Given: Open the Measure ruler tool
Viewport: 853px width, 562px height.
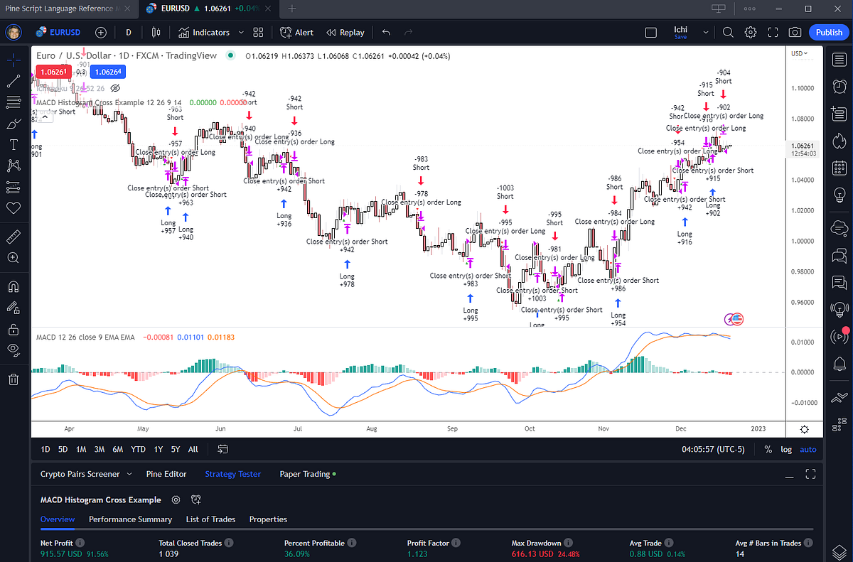Looking at the screenshot, I should click(x=13, y=236).
